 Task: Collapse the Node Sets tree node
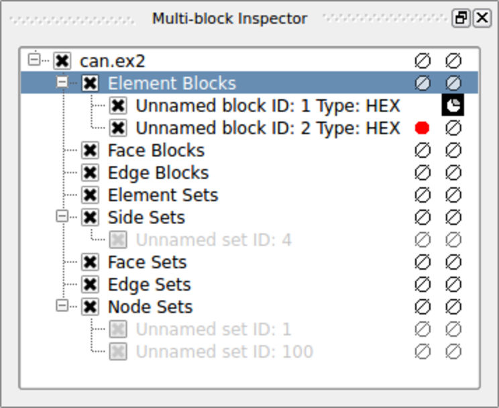[x=62, y=307]
